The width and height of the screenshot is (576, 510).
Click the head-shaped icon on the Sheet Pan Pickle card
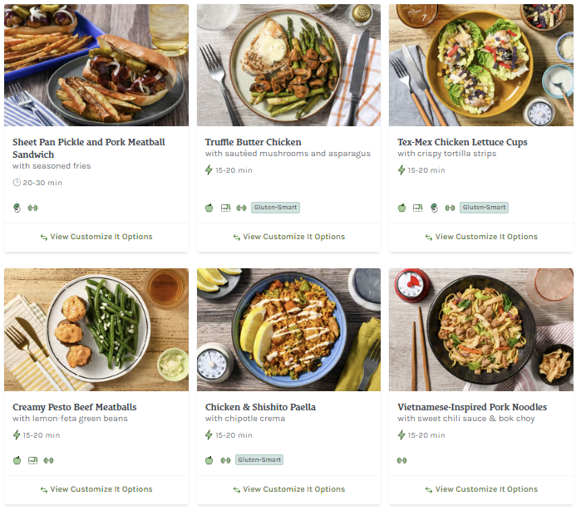point(17,208)
